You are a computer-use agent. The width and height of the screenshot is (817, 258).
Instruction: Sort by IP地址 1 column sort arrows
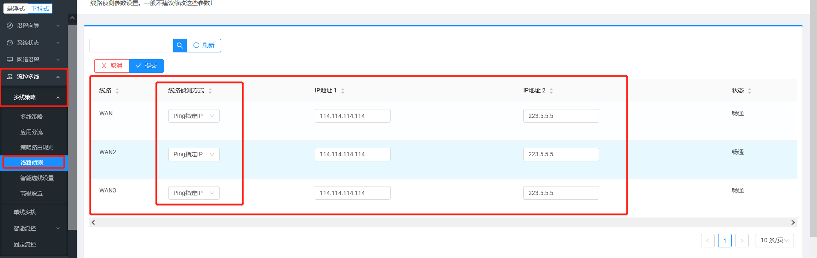[343, 91]
